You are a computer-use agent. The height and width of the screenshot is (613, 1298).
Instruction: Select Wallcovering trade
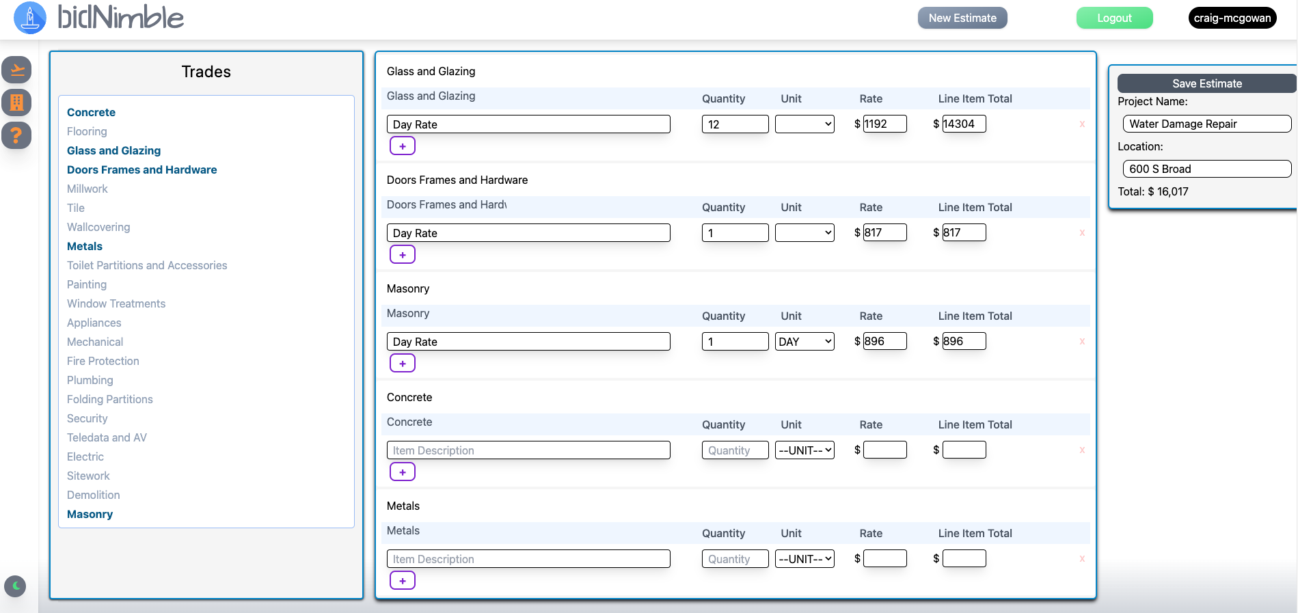point(98,227)
